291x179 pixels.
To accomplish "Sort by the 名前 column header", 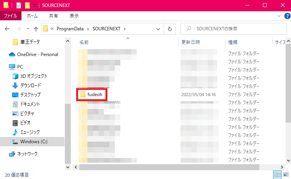I will (x=84, y=42).
